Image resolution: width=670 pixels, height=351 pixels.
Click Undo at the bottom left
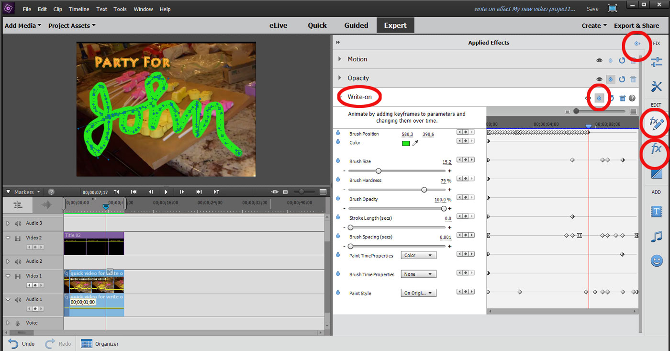[21, 343]
